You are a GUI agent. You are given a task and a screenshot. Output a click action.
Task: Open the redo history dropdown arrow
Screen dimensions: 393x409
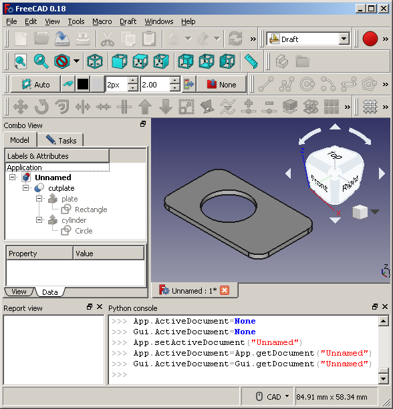217,39
